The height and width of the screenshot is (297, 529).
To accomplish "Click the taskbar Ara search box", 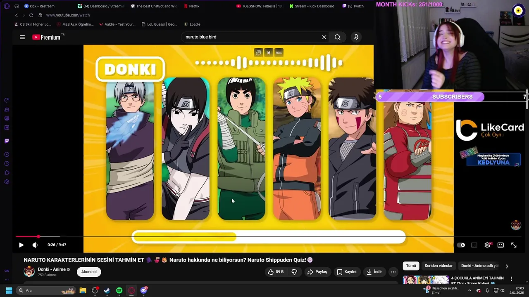I will [x=46, y=290].
